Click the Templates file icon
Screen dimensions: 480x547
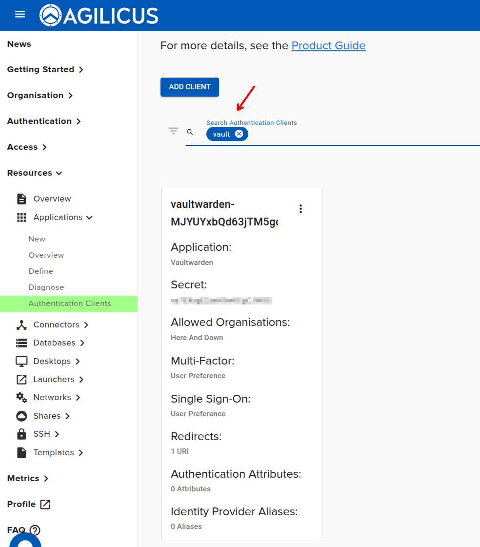(21, 452)
